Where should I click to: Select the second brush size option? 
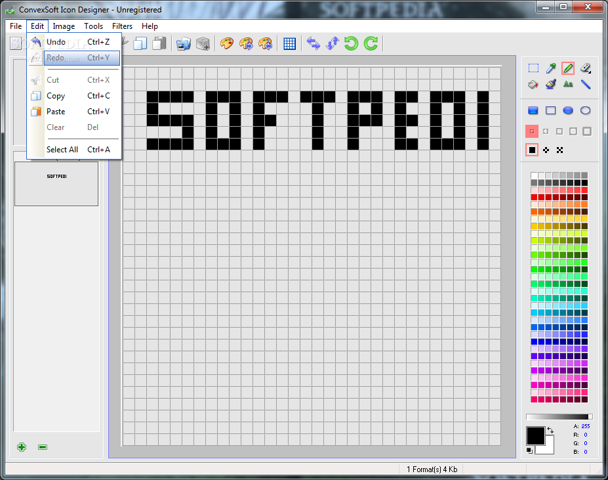tap(546, 131)
